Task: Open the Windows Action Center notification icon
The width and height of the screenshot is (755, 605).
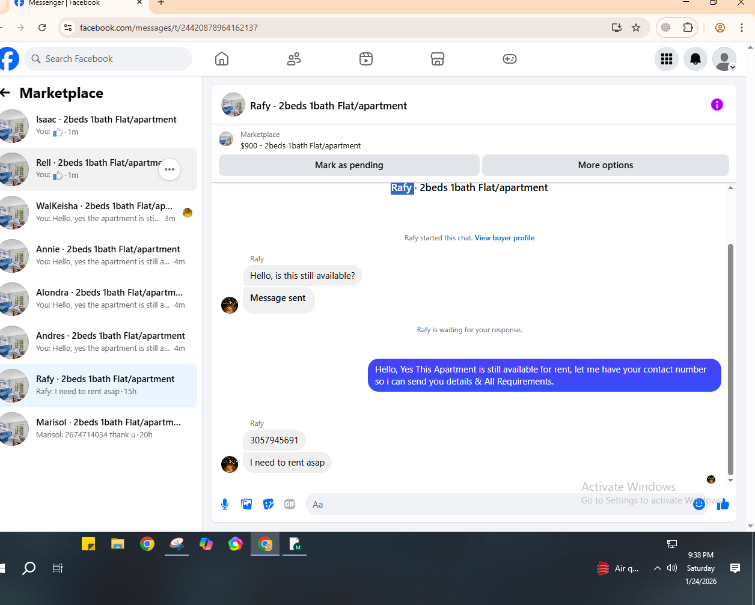Action: pyautogui.click(x=735, y=568)
